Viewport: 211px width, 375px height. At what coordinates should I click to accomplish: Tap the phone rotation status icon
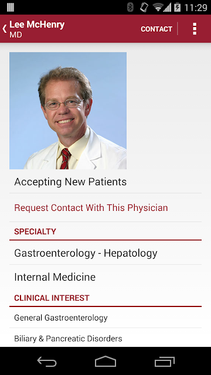pyautogui.click(x=144, y=7)
